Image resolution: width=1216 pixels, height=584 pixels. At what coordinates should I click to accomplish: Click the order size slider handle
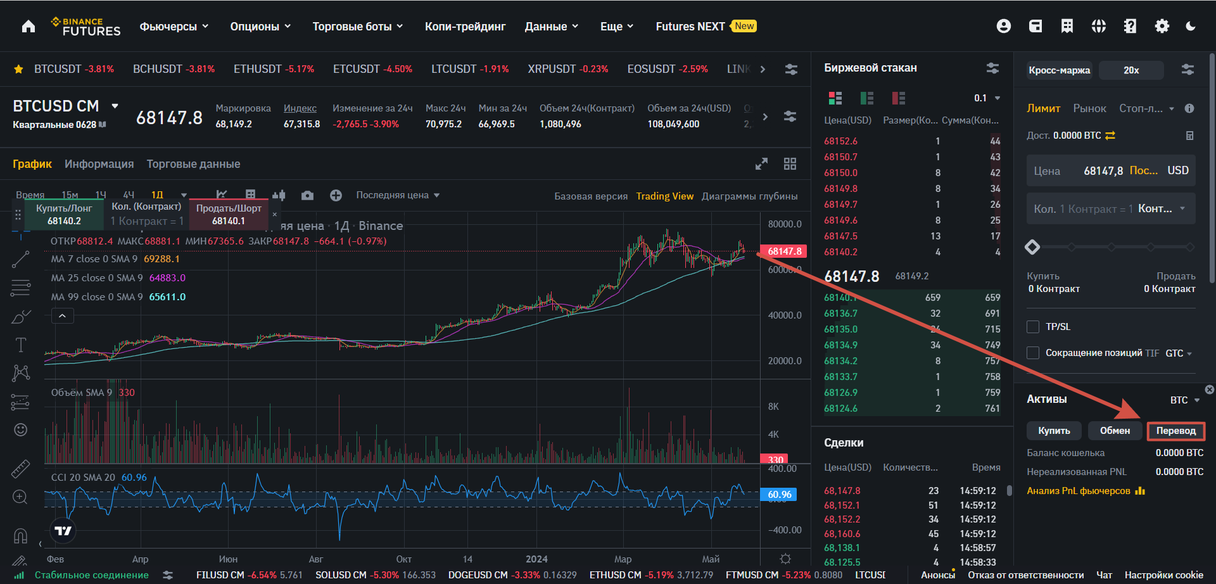(x=1032, y=247)
